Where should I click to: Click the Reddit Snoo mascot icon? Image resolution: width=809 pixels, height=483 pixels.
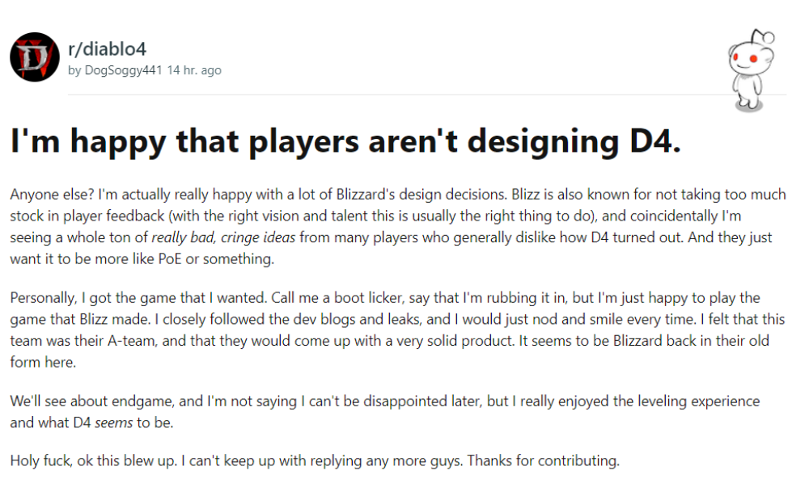(x=752, y=69)
